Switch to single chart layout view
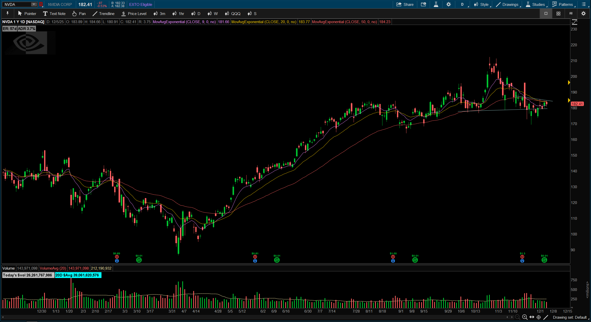The height and width of the screenshot is (322, 591). click(x=546, y=13)
